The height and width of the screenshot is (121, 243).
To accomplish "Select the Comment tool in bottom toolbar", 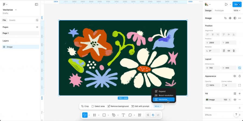I will pyautogui.click(x=130, y=115).
